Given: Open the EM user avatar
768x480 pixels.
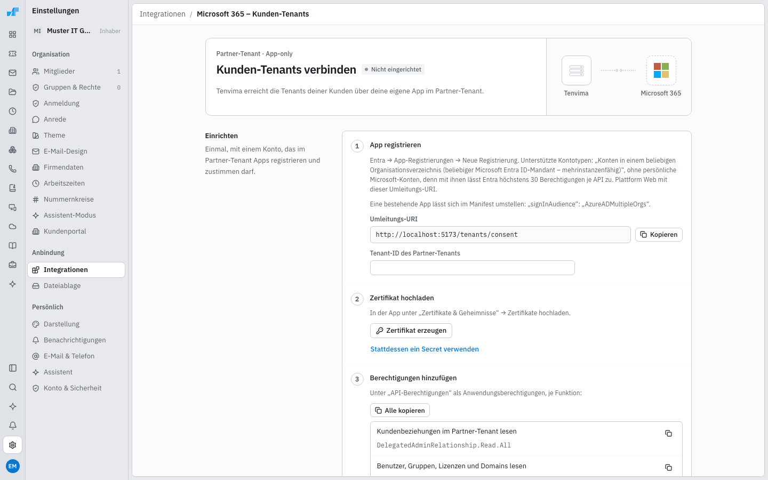Looking at the screenshot, I should [13, 466].
